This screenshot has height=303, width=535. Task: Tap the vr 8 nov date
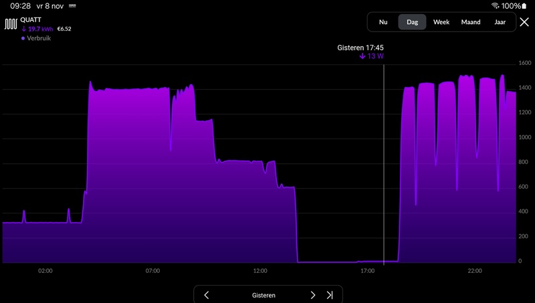click(50, 6)
